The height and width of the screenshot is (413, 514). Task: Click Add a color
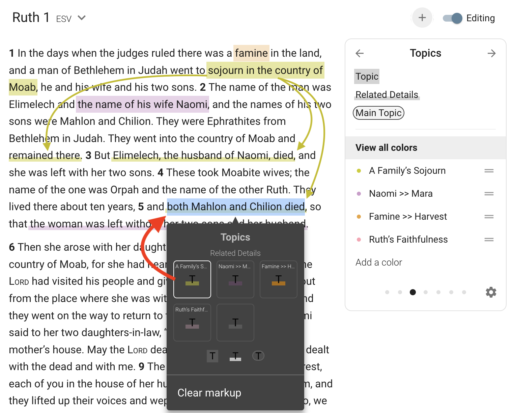coord(379,263)
